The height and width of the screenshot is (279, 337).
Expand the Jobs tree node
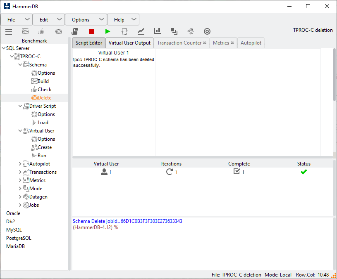(20, 205)
